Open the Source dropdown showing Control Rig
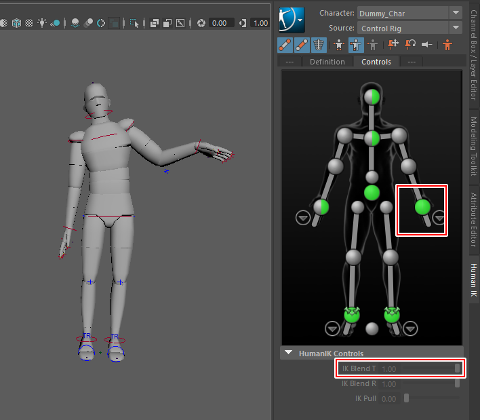 click(x=410, y=28)
